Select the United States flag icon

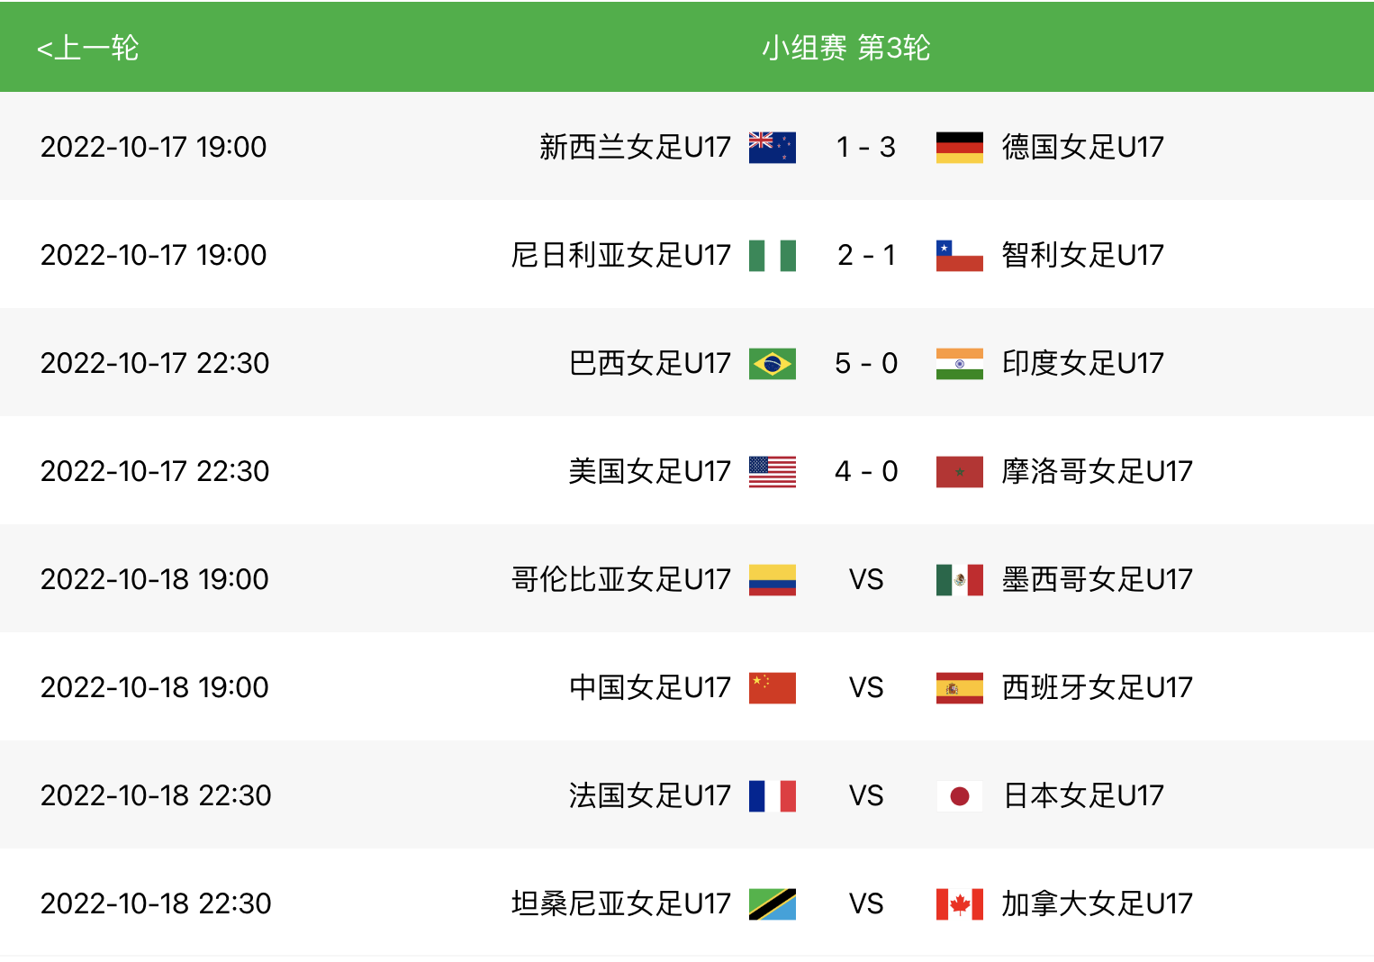[x=771, y=471]
